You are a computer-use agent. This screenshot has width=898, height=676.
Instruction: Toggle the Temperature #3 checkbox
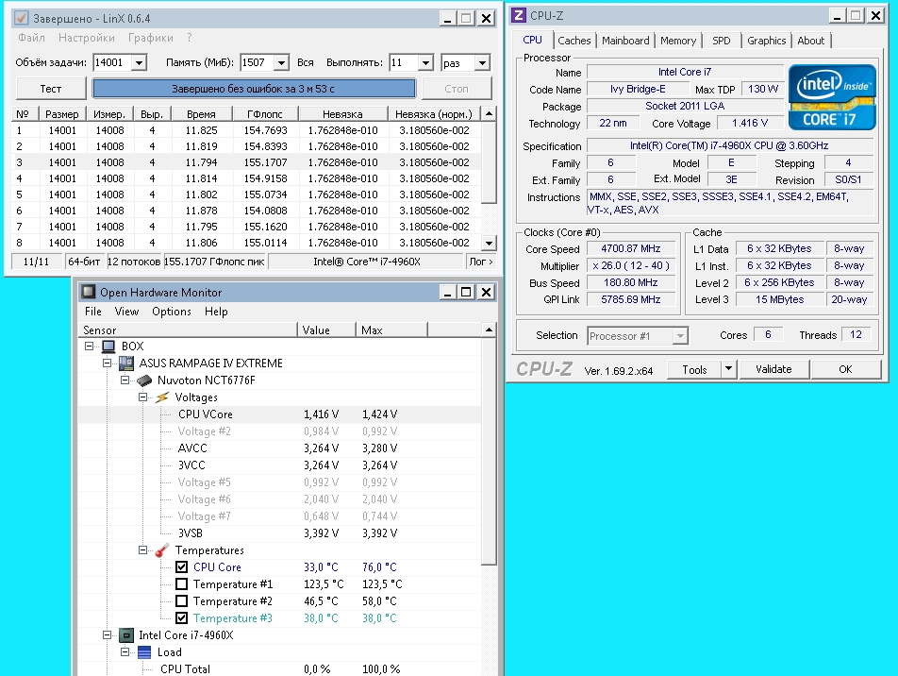[x=181, y=618]
